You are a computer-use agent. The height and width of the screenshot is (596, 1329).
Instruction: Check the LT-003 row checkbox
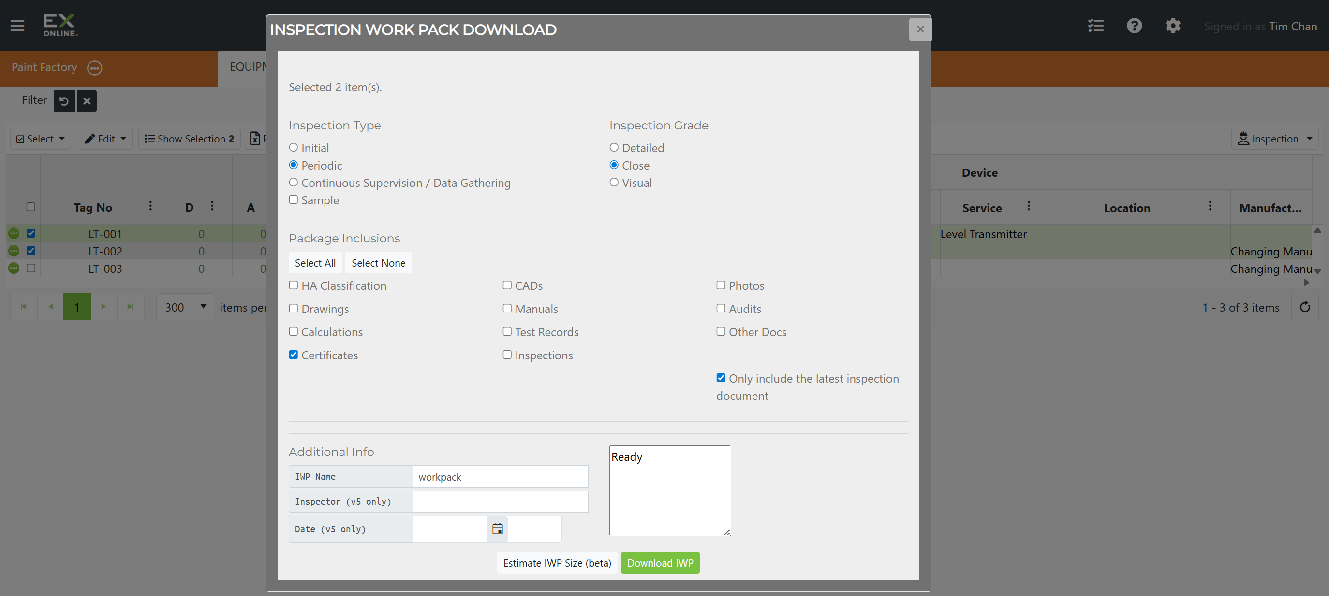click(x=31, y=268)
